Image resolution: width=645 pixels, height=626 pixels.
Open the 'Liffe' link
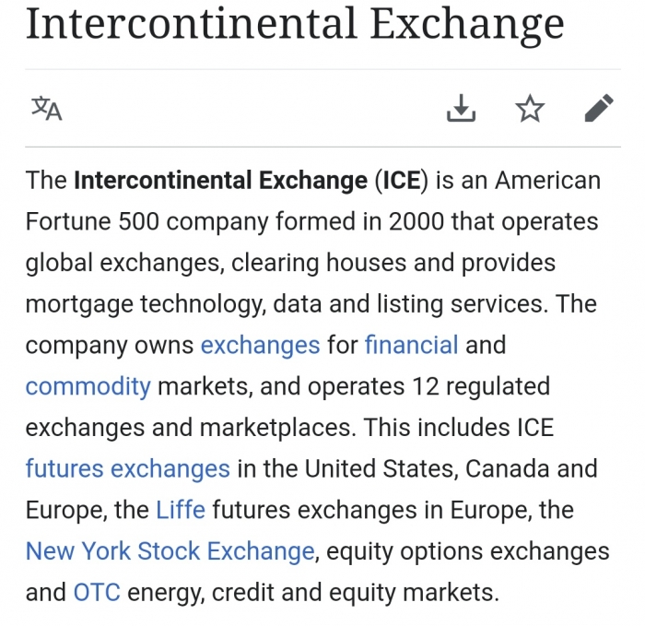click(181, 510)
